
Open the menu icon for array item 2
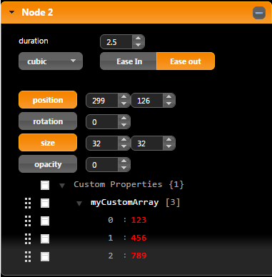point(45,256)
